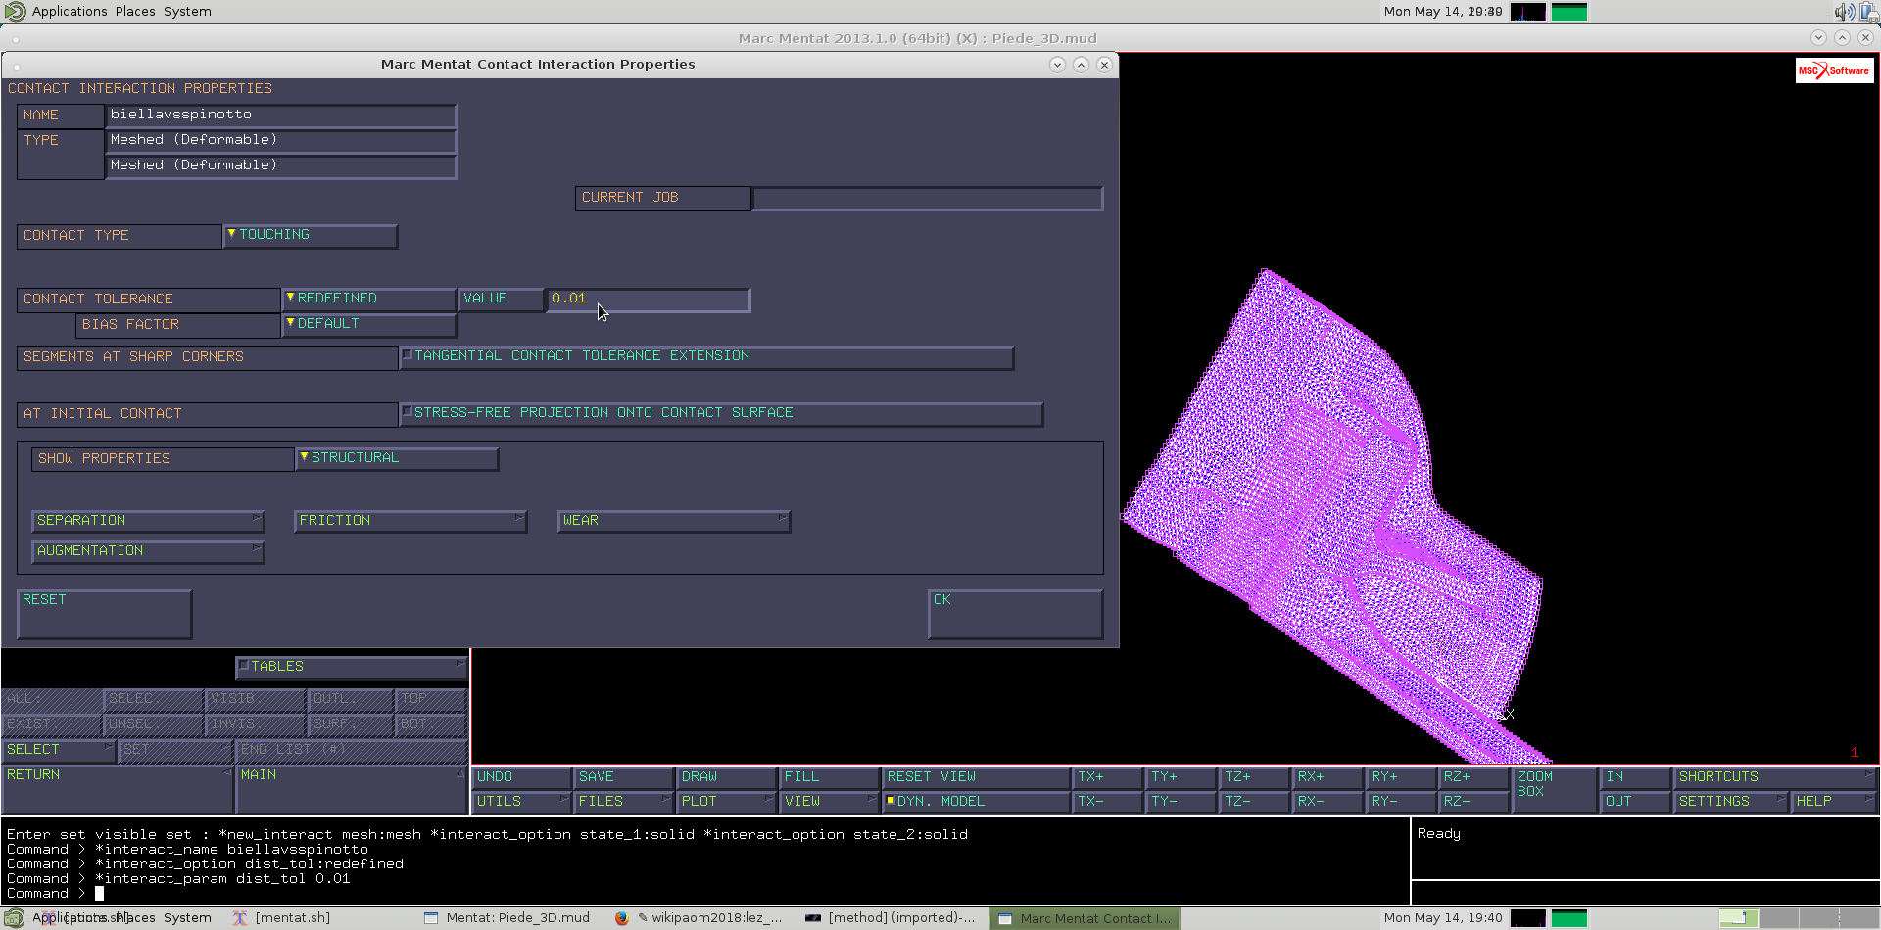Screen dimensions: 1881x930
Task: Open the Applications menu in top panel
Action: tap(70, 12)
